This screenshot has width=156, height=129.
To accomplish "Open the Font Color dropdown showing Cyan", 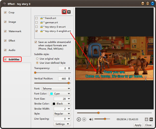I will click(60, 94).
